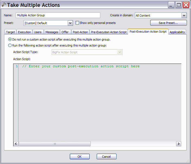
Task: Switch to the Target tab
Action: coord(11,32)
